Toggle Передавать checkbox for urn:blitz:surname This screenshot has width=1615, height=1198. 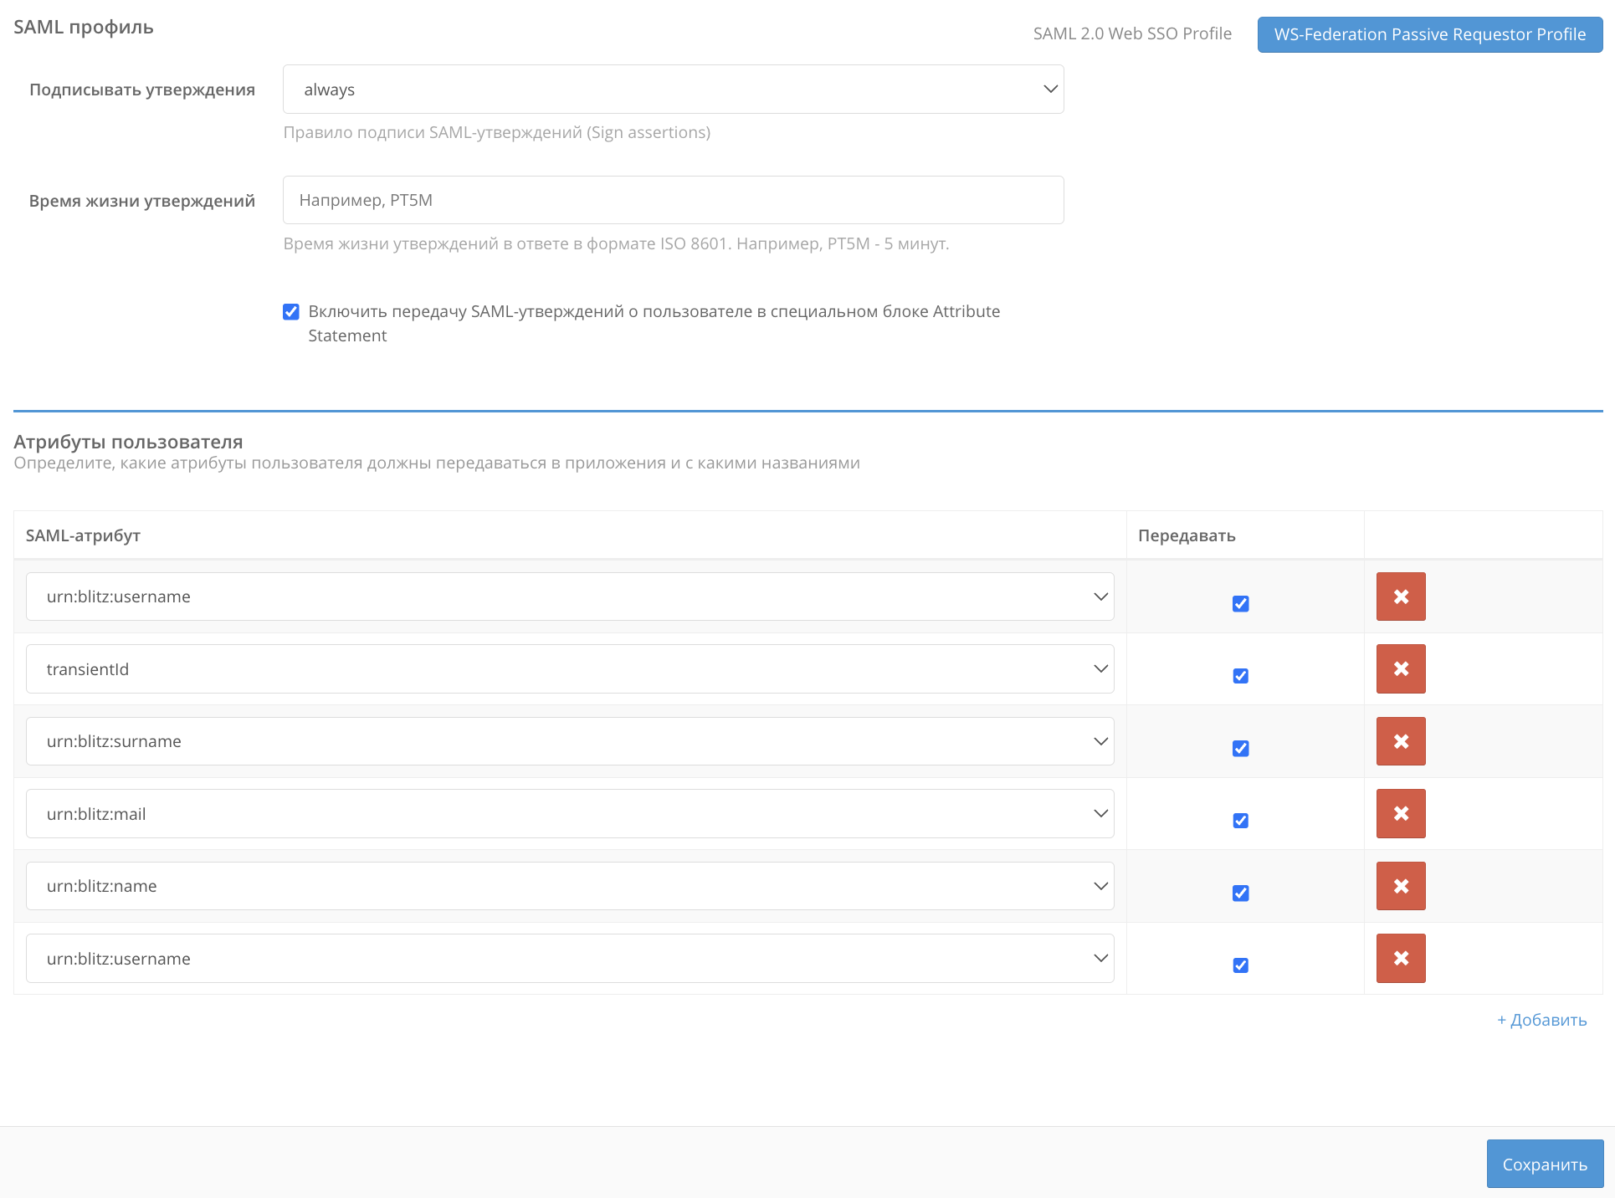coord(1240,749)
